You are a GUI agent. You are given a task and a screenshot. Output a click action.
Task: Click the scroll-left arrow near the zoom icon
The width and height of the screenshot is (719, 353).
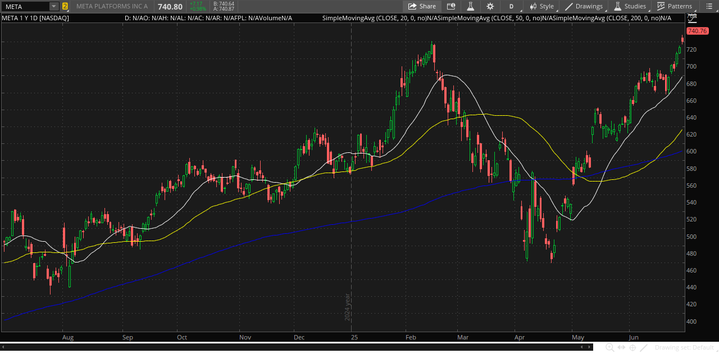pos(581,347)
